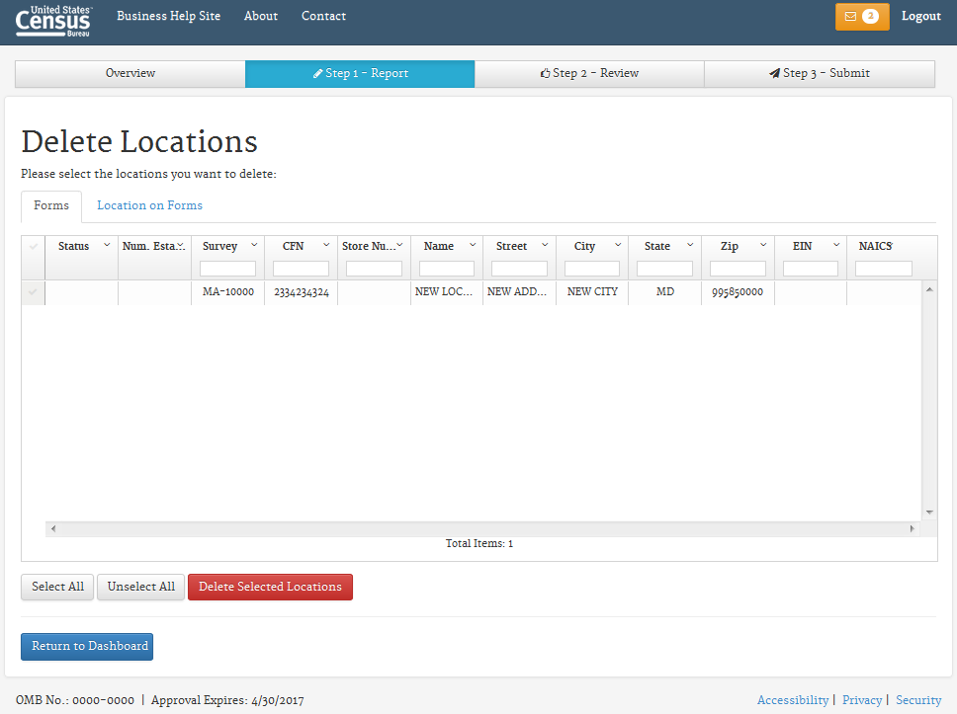The width and height of the screenshot is (957, 714).
Task: Select the Step 1 - Report tab
Action: point(360,74)
